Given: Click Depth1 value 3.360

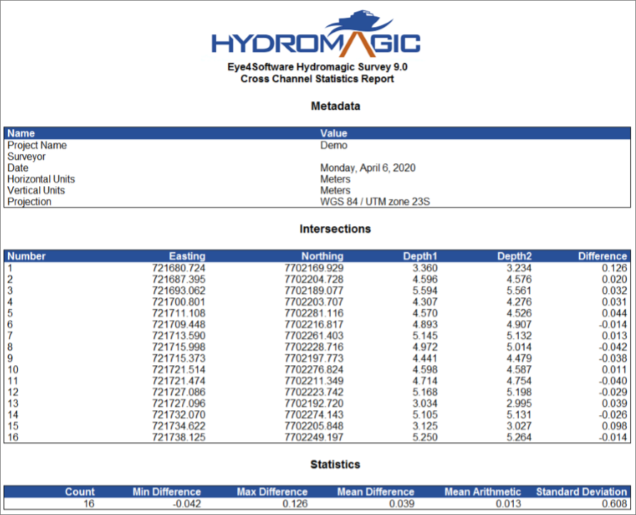Looking at the screenshot, I should (x=425, y=268).
